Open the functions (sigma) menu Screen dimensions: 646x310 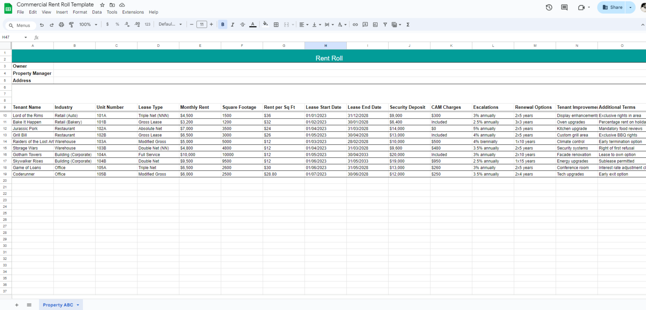pyautogui.click(x=408, y=24)
